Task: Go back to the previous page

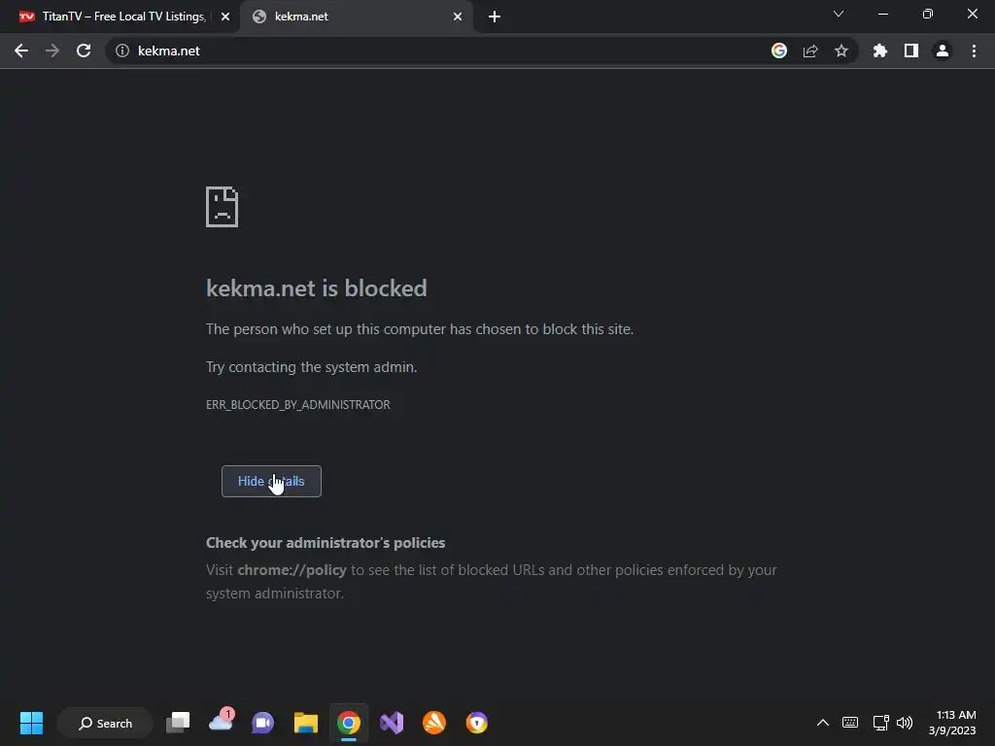Action: pos(21,51)
